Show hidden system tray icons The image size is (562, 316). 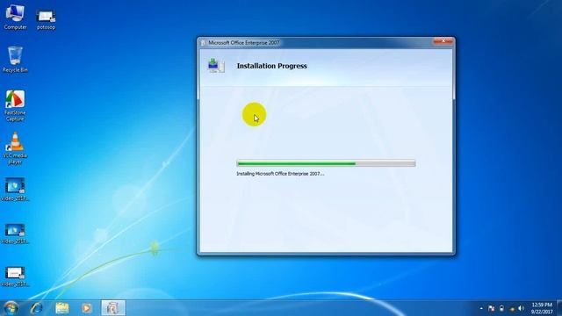coord(481,308)
